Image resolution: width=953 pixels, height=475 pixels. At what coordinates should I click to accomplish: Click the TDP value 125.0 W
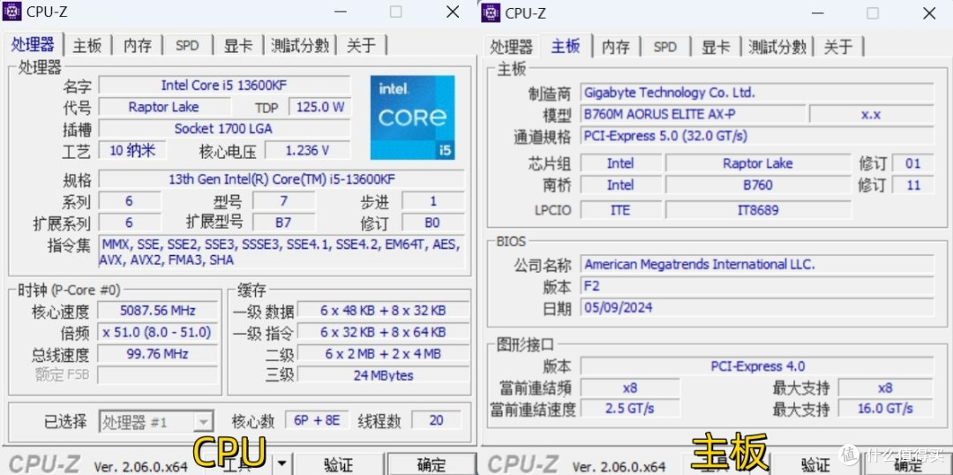click(319, 107)
